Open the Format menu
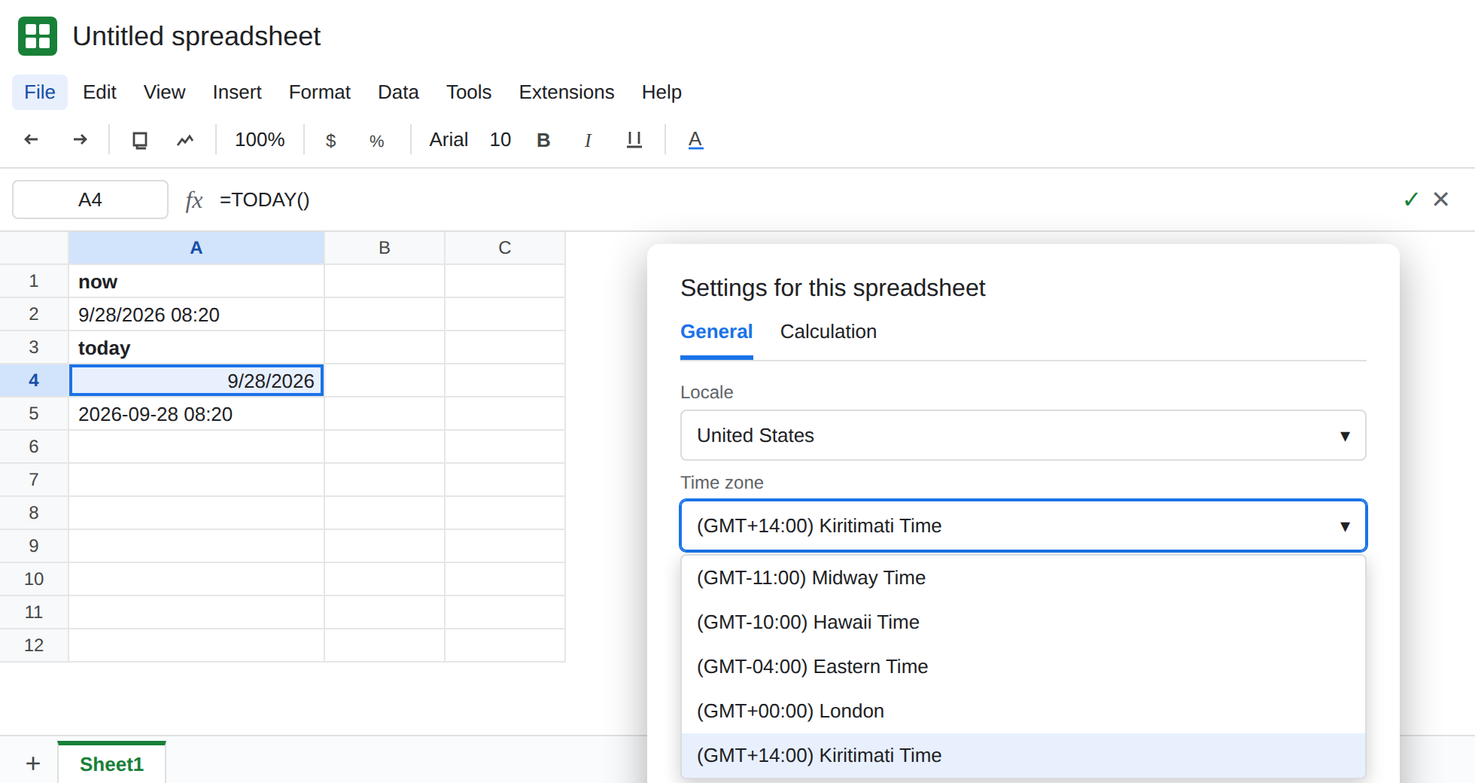Viewport: 1475px width, 783px height. click(x=320, y=93)
